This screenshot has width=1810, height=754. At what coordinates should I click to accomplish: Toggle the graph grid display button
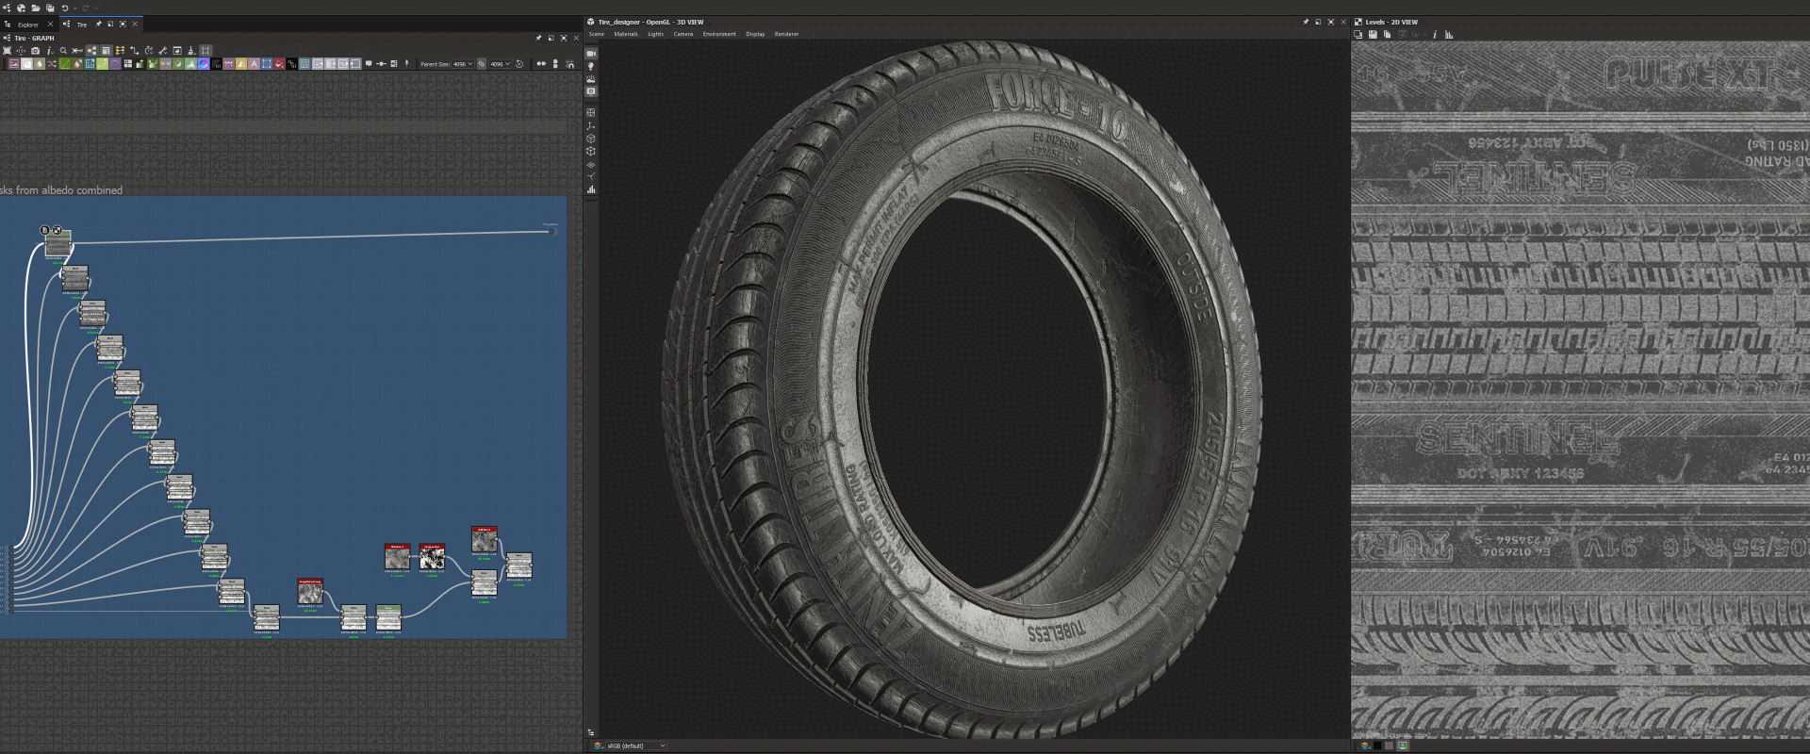(206, 51)
